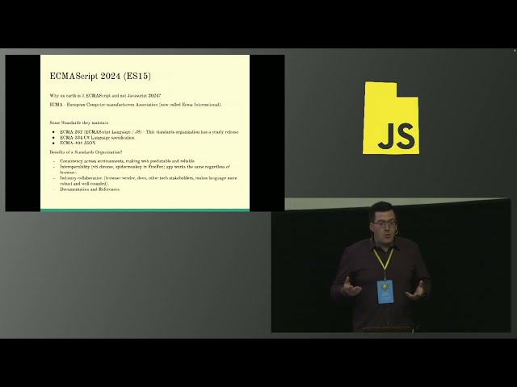Click the speaker camera feed
Screen dimensions: 517x387
(391, 265)
